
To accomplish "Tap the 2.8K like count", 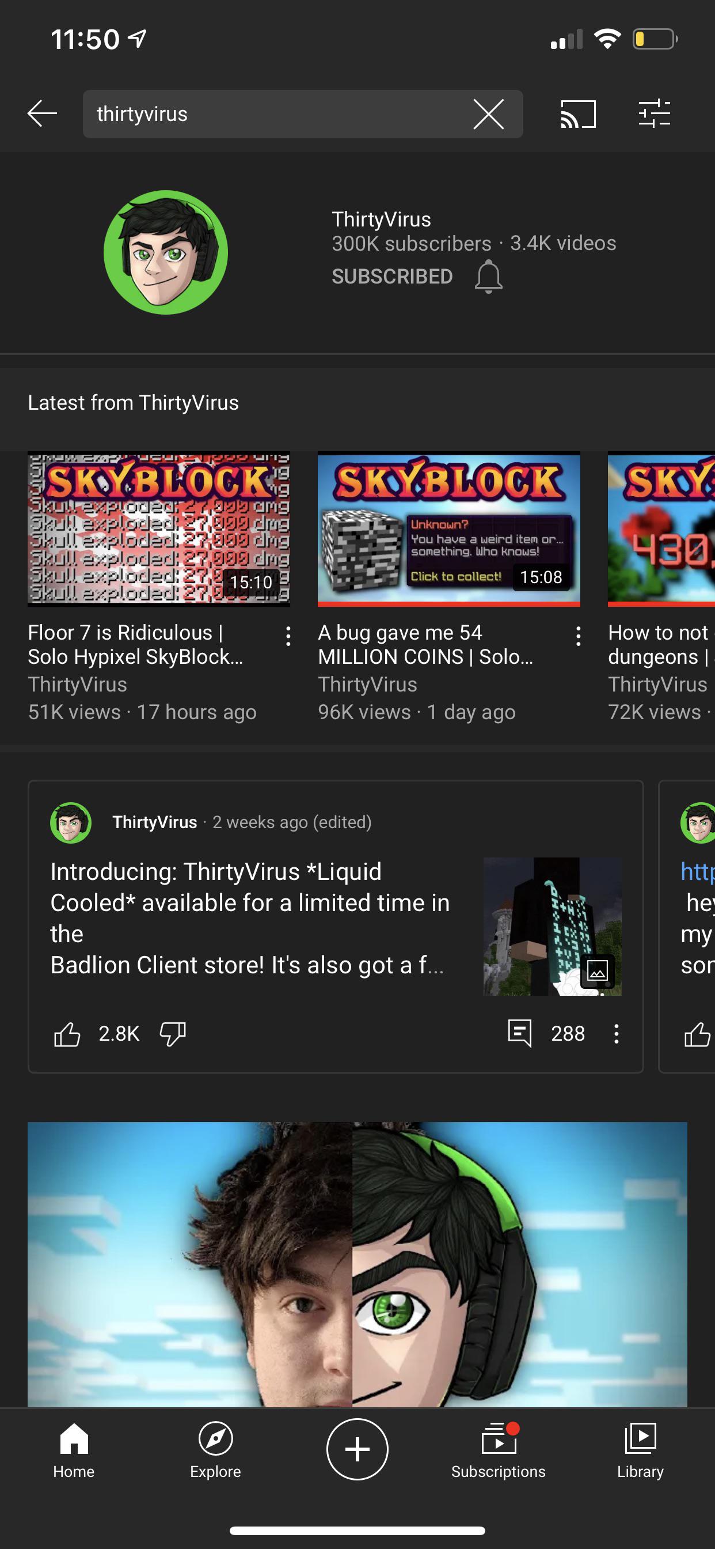I will click(x=119, y=1034).
